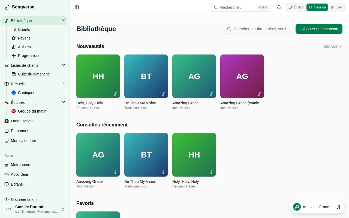The height and width of the screenshot is (218, 349).
Task: Switch to Édition mode
Action: pyautogui.click(x=297, y=7)
